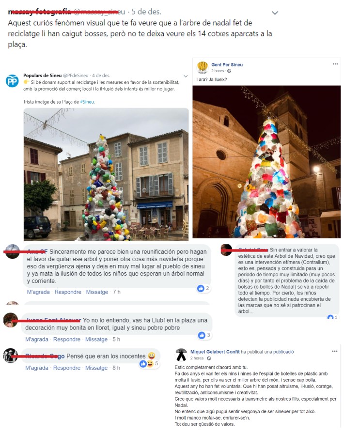The height and width of the screenshot is (436, 344).
Task: Click the like reaction icon showing 2
Action: click(201, 288)
